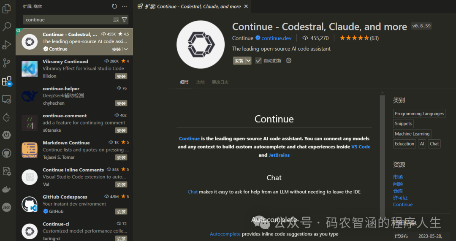Click the readme vertical scrollbar
The height and width of the screenshot is (241, 456).
383,157
